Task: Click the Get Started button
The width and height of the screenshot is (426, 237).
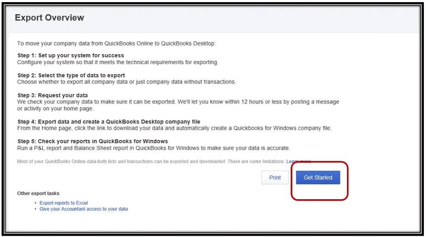Action: point(318,178)
